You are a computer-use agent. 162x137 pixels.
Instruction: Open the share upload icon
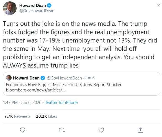(140, 130)
